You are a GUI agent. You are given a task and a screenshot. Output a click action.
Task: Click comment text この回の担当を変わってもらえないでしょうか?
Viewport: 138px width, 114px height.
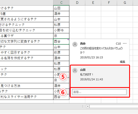(x=101, y=50)
